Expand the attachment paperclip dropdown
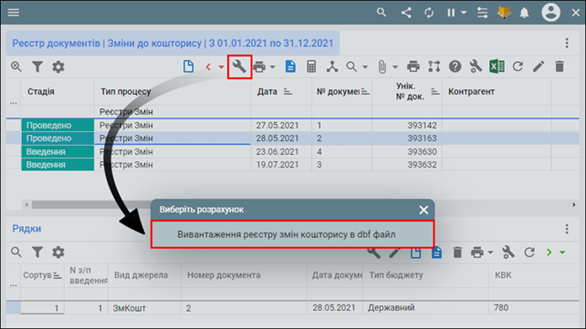The image size is (586, 329). [395, 67]
